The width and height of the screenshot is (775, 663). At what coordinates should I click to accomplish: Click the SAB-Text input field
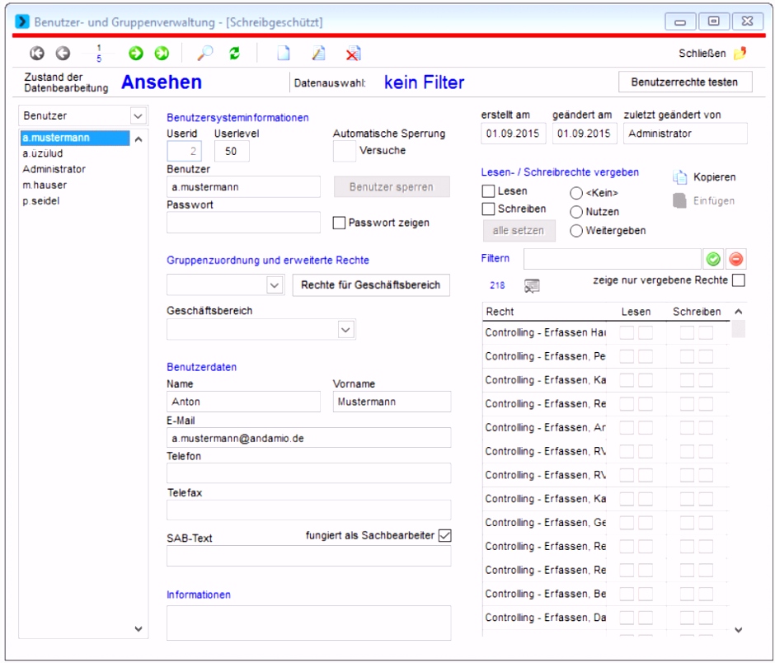click(308, 556)
